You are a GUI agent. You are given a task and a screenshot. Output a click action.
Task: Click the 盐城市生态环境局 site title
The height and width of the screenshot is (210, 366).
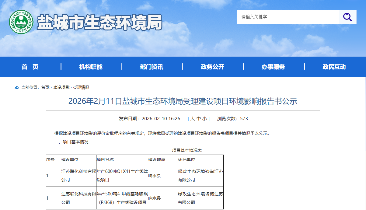(99, 22)
